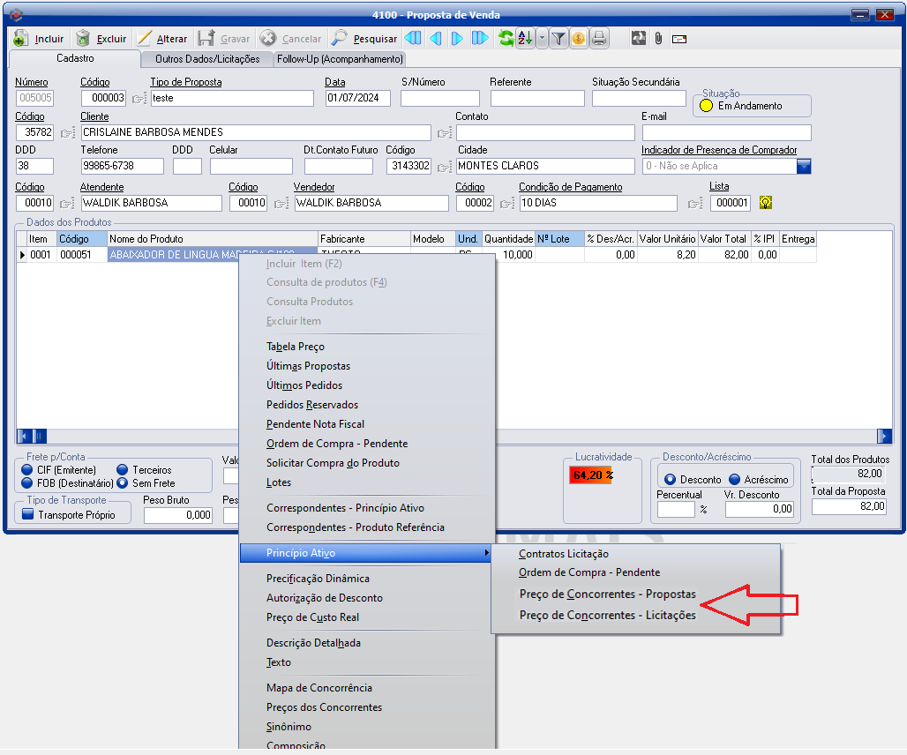
Task: Switch to Outros Dados/Licitações tab
Action: 207,59
